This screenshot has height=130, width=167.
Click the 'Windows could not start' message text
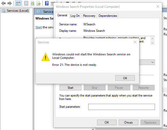[x=91, y=56]
